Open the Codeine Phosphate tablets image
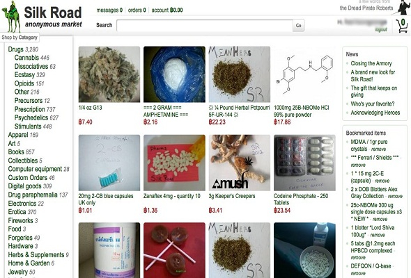The image size is (411, 278). [304, 163]
